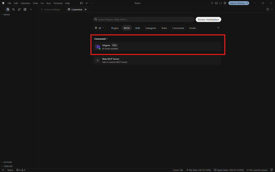Open the Grigora MCP server entry
Viewport: 275px width, 172px height.
[157, 47]
